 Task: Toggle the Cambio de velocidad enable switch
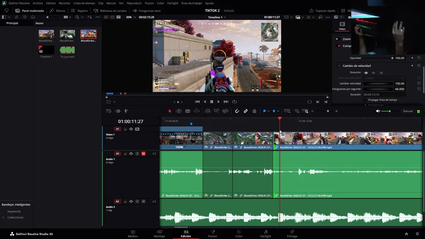(x=339, y=66)
